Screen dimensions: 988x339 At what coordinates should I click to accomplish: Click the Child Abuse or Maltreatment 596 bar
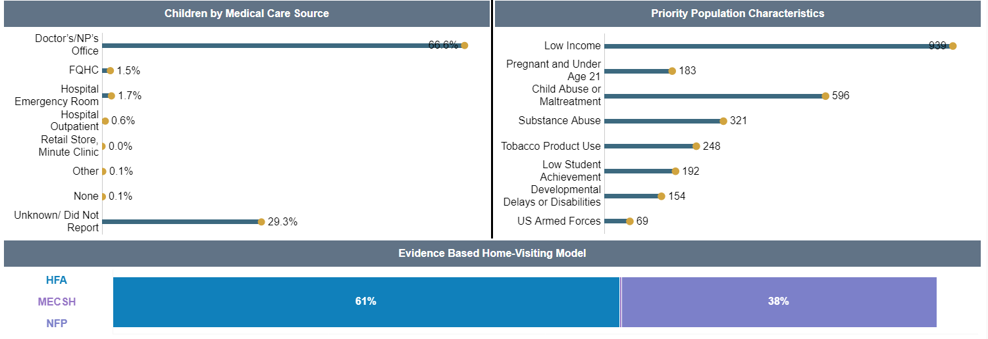(x=715, y=96)
